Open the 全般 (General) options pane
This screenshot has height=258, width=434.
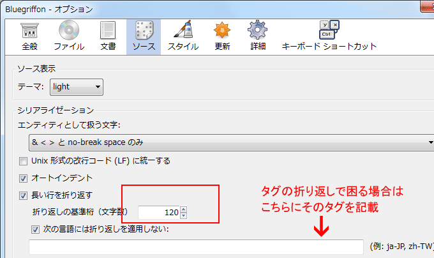[x=29, y=37]
